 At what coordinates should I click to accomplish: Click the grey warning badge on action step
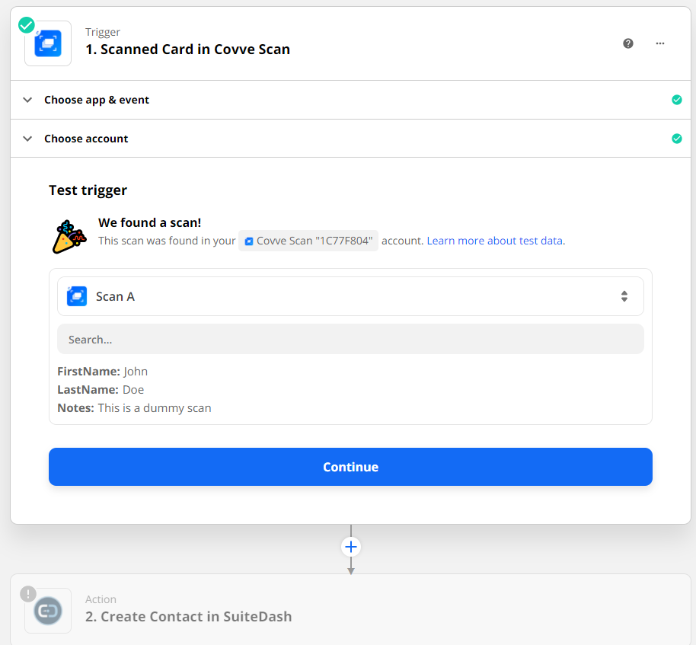click(x=28, y=594)
